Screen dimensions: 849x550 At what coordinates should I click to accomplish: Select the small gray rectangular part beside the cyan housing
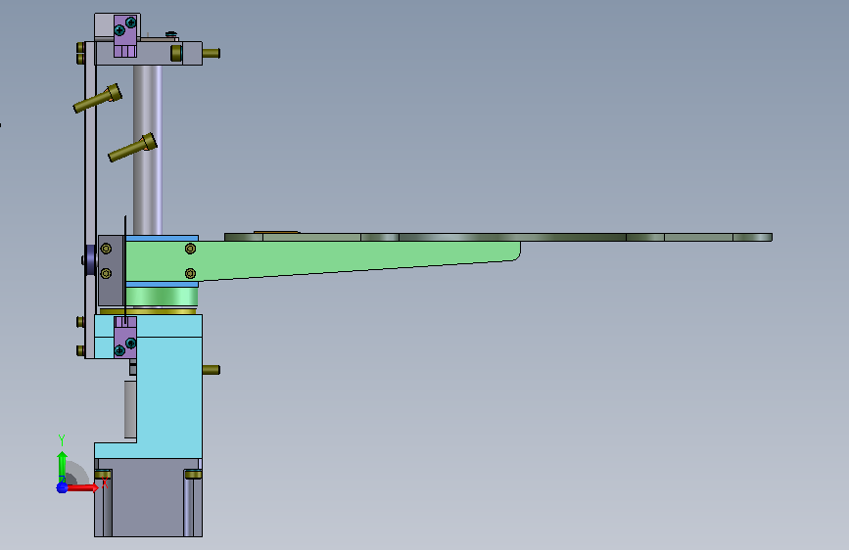tap(130, 409)
